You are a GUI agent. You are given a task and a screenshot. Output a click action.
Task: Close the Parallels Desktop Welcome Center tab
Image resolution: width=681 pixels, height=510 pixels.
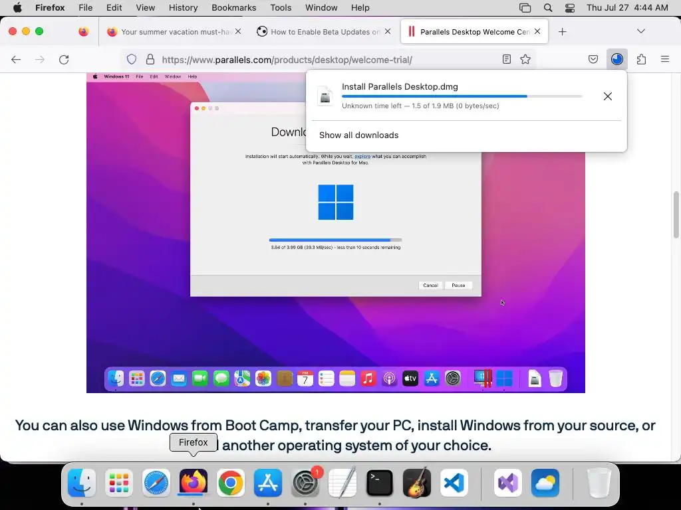537,31
